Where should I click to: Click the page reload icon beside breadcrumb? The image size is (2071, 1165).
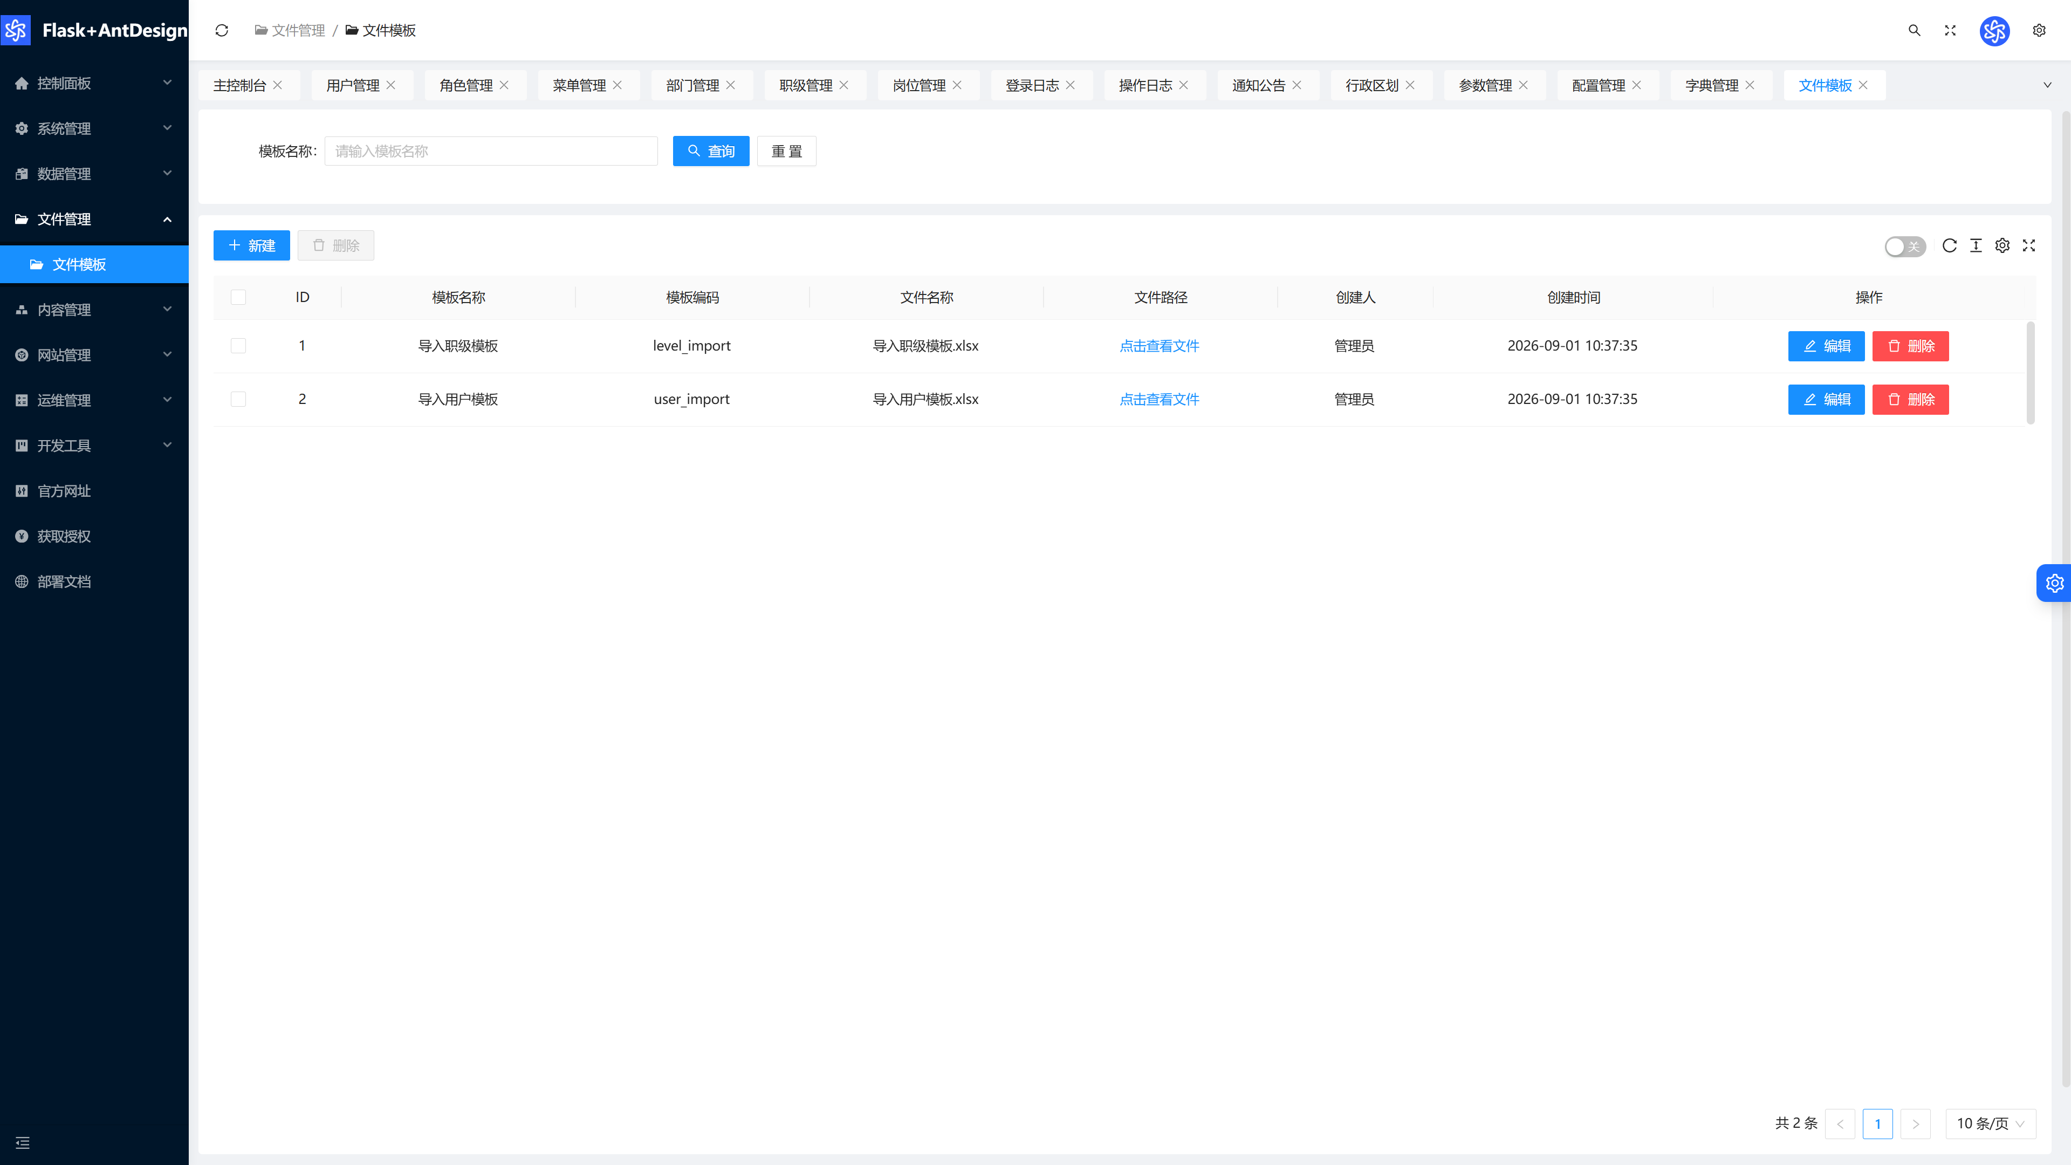222,31
